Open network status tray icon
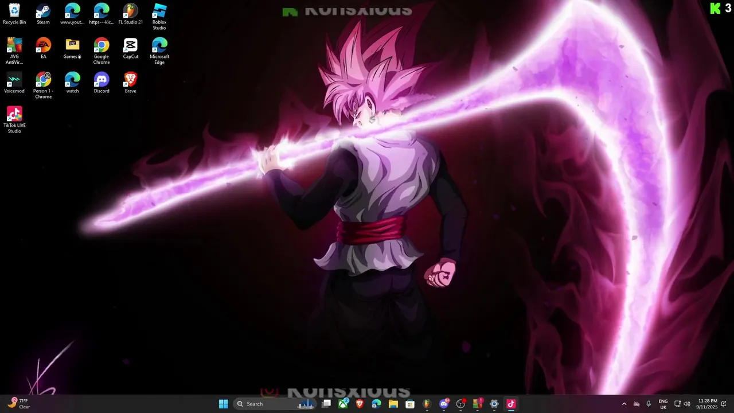 (x=677, y=404)
